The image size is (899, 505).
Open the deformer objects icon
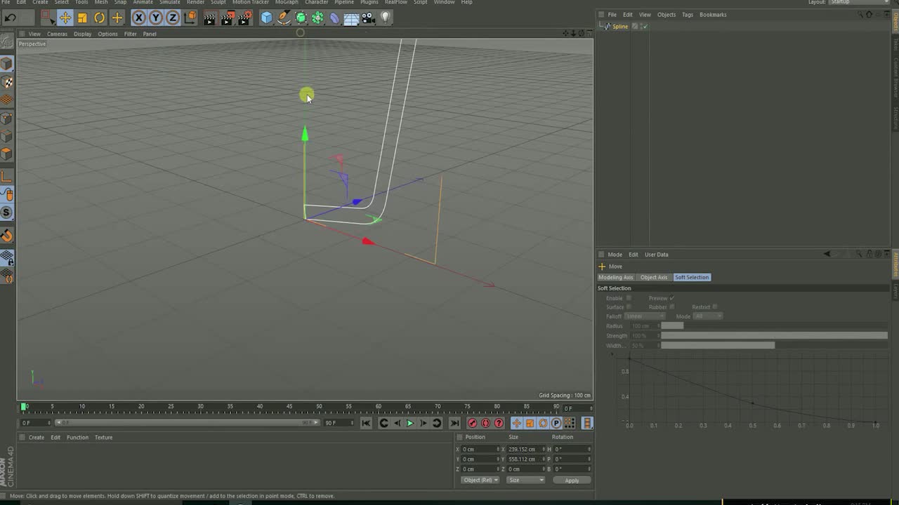pyautogui.click(x=335, y=18)
